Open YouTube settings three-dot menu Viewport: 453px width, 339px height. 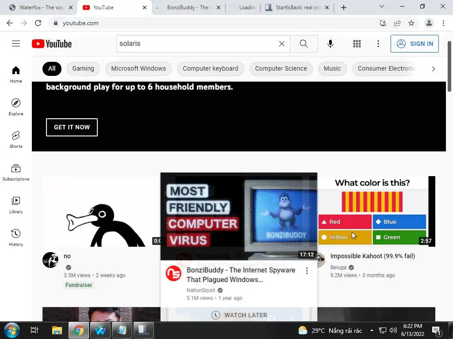tap(378, 44)
